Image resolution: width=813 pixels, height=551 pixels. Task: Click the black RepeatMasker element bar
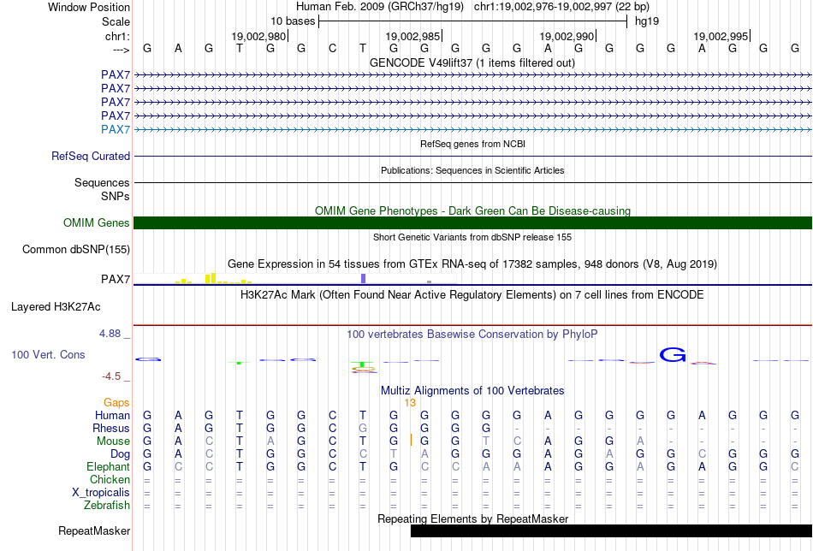pyautogui.click(x=611, y=530)
